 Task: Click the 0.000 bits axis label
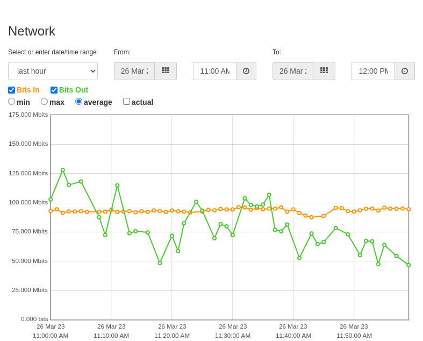[34, 319]
